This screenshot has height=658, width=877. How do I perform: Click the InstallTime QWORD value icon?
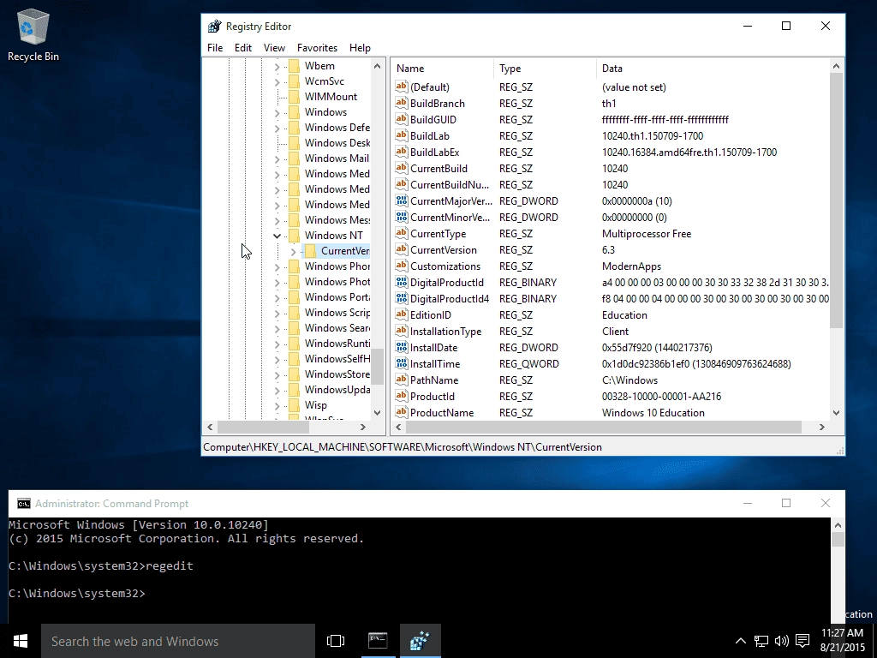[x=401, y=363]
